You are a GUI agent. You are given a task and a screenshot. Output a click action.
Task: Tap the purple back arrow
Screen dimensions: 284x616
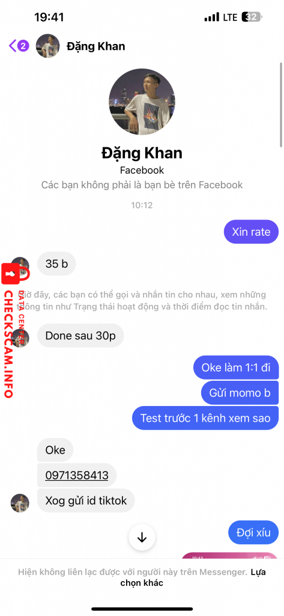pyautogui.click(x=13, y=46)
